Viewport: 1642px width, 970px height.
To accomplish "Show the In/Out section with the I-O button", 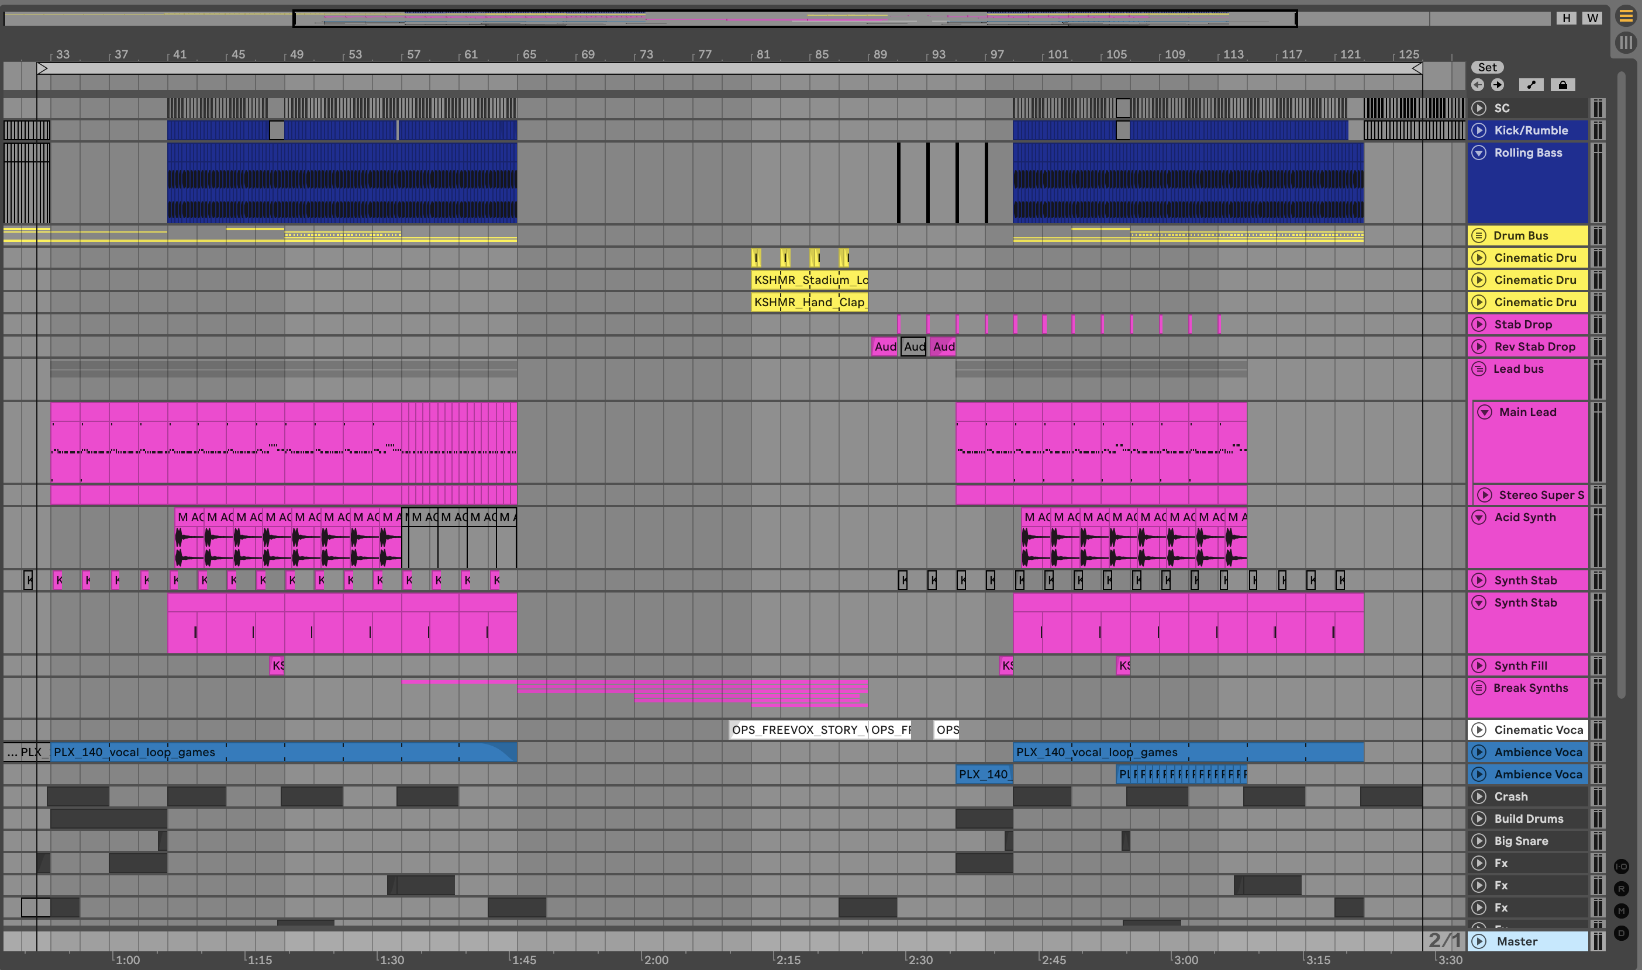I will pos(1621,867).
